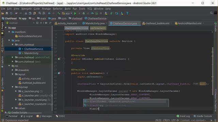The height and width of the screenshot is (122, 218).
Task: Click the Undo arrow icon
Action: pyautogui.click(x=16, y=14)
